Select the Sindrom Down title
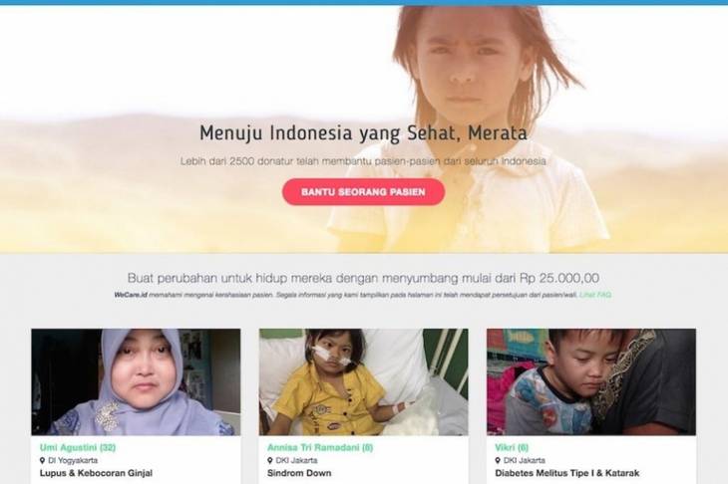The height and width of the screenshot is (484, 728). 299,473
